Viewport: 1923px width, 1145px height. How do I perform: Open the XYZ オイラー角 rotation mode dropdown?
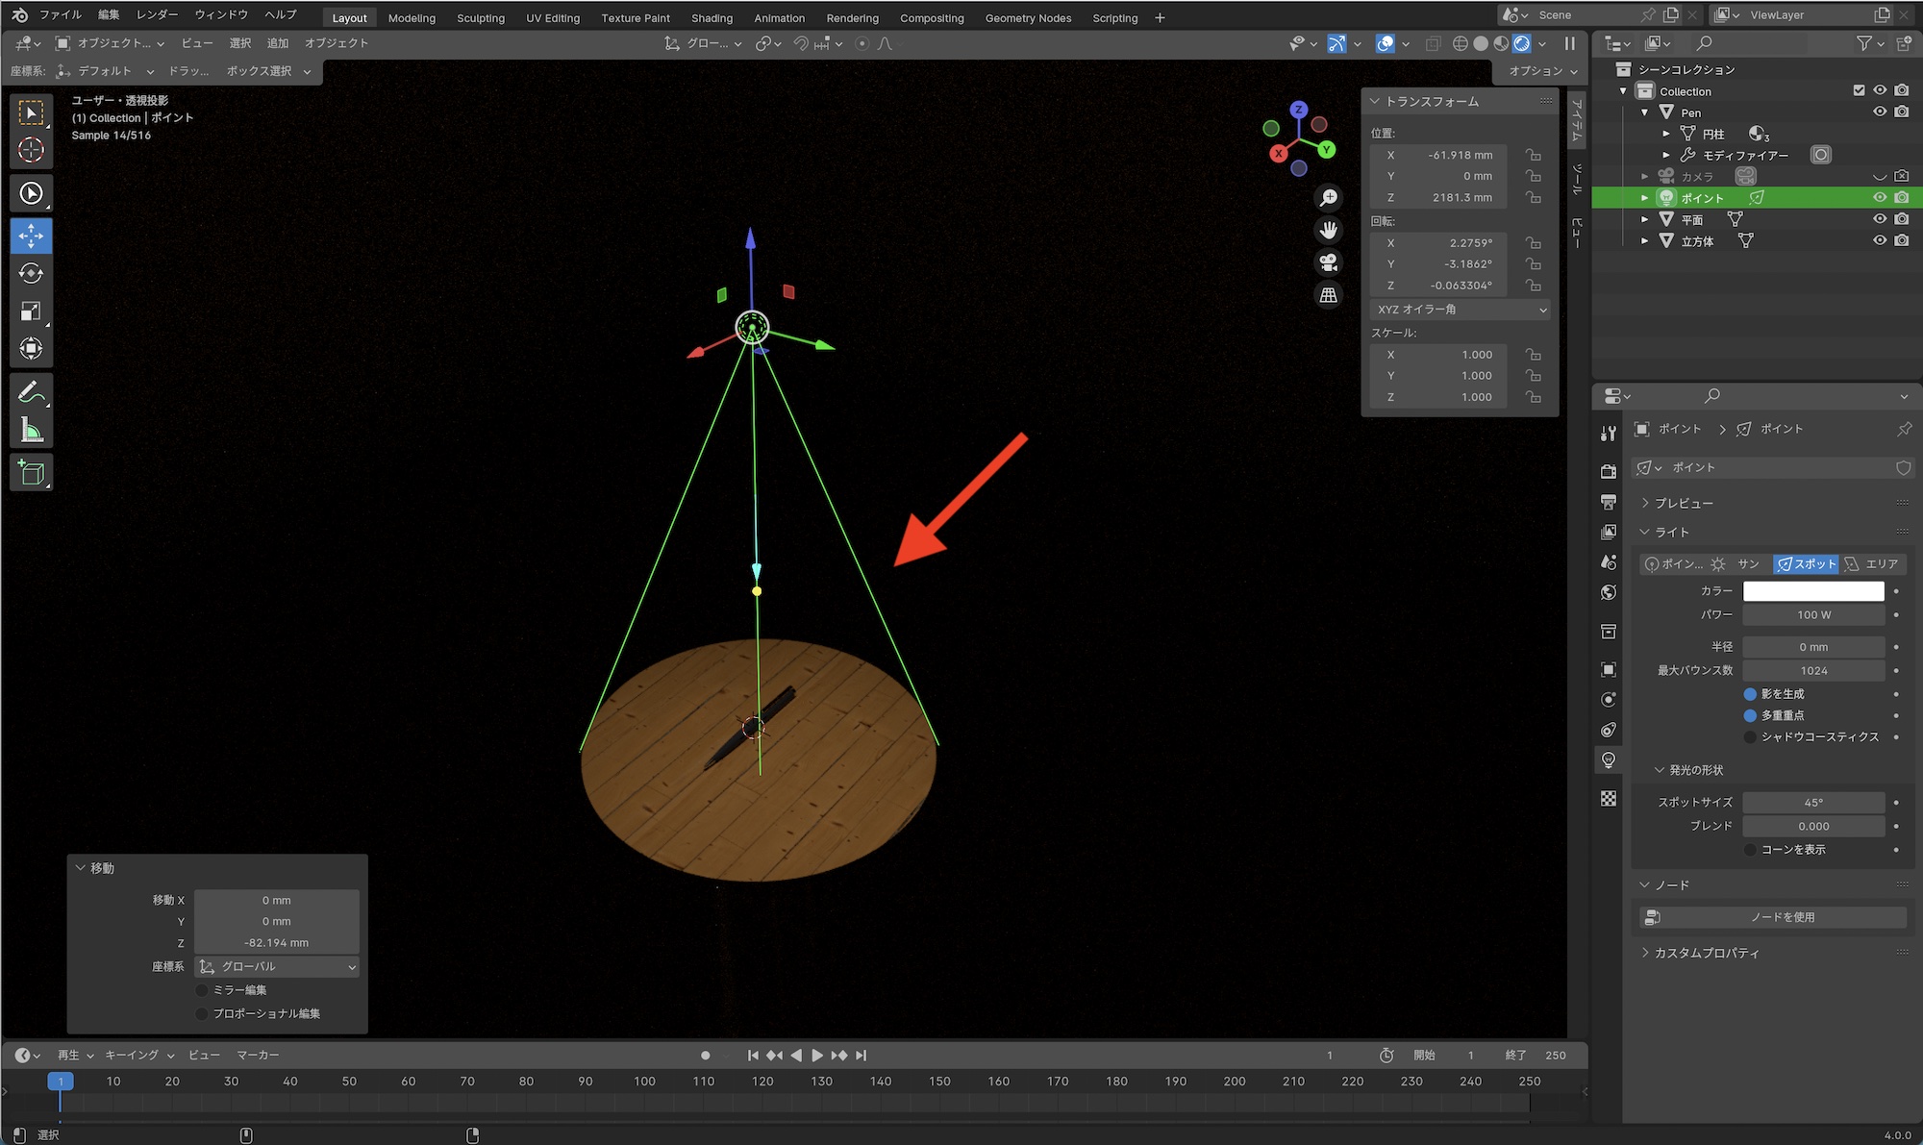click(x=1461, y=310)
